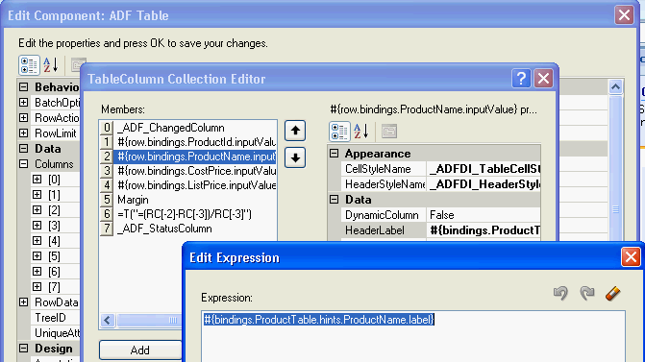The height and width of the screenshot is (362, 645).
Task: Switch Collection Editor property grid to Categorized
Action: (x=339, y=132)
